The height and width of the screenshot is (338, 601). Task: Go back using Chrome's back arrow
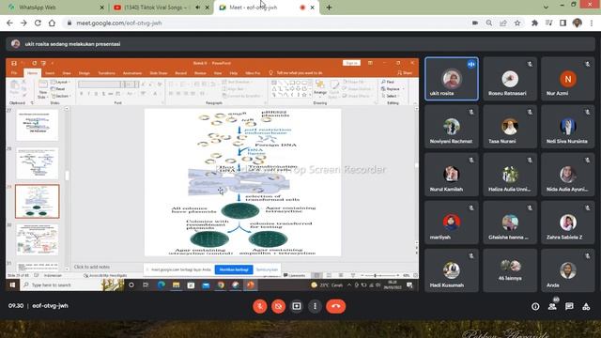click(x=9, y=23)
